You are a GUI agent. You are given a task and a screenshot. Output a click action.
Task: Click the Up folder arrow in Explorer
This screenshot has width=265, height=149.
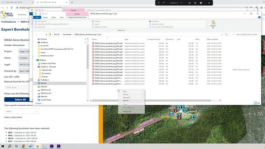click(x=46, y=34)
